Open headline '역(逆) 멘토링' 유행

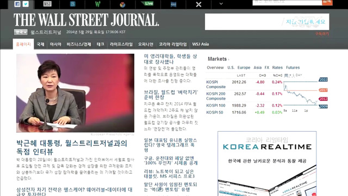coord(170,187)
